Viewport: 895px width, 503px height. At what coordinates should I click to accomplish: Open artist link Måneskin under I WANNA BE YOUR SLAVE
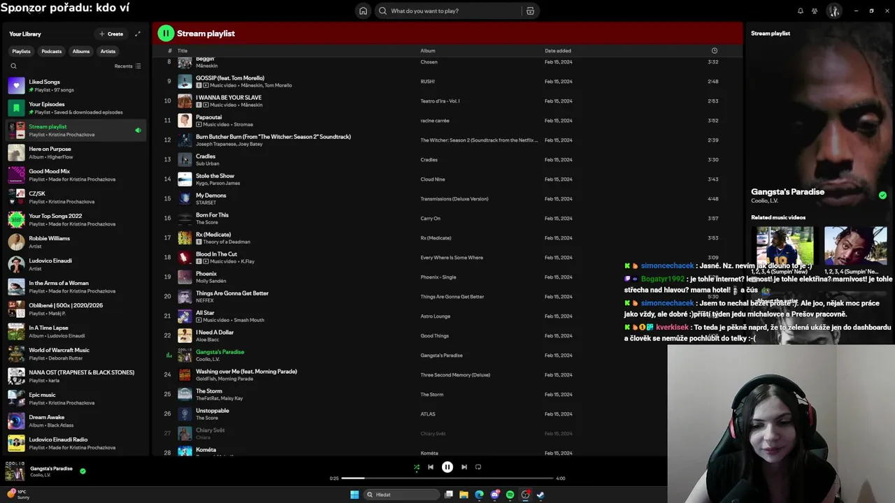(252, 105)
